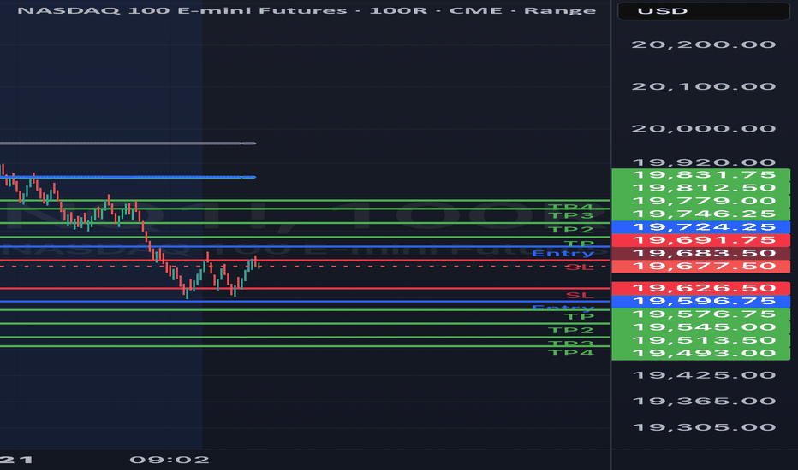This screenshot has height=470, width=798.
Task: Open the USD currency selector
Action: point(703,10)
